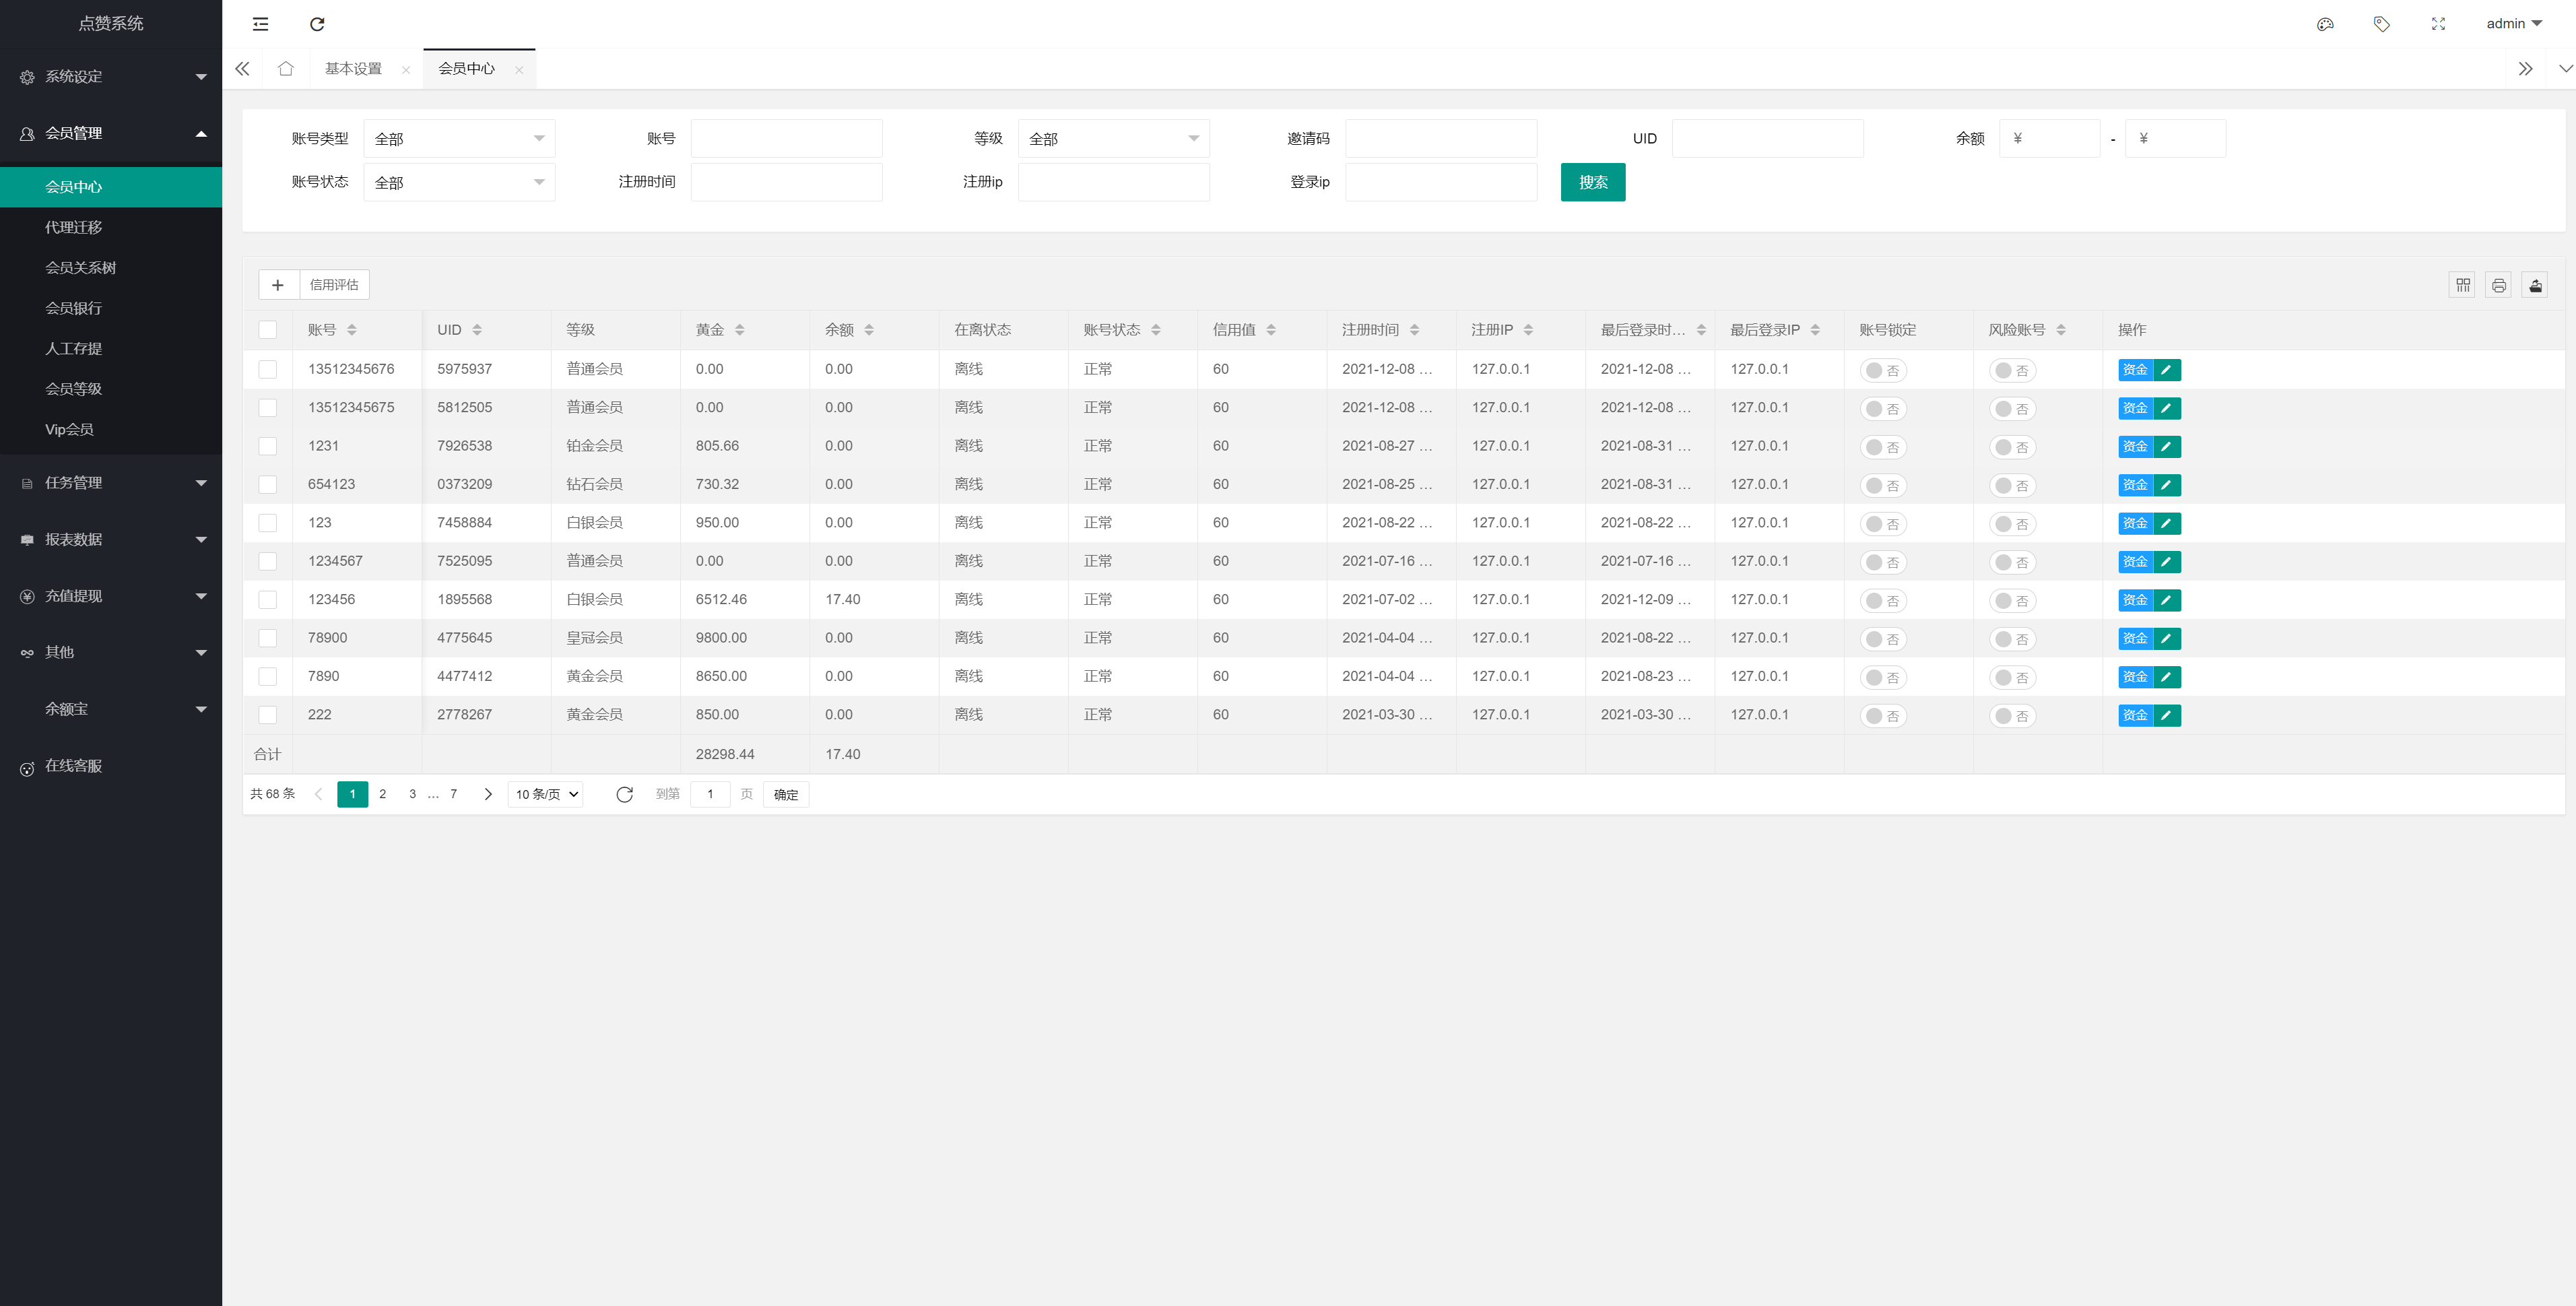Click page 2 in pagination controls
2576x1306 pixels.
pos(383,793)
